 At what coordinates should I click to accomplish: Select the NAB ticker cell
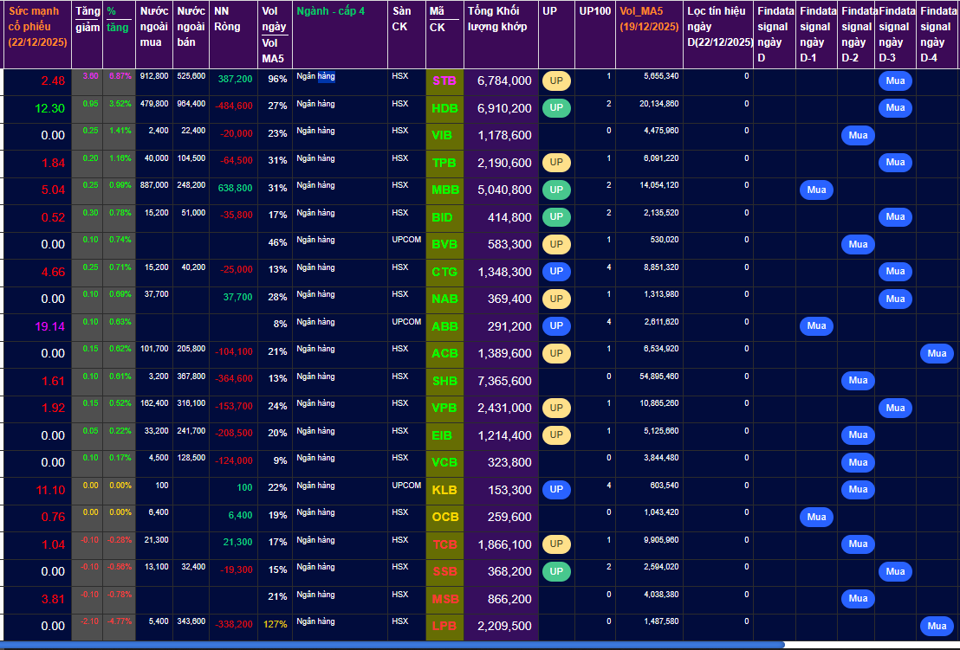pos(444,299)
